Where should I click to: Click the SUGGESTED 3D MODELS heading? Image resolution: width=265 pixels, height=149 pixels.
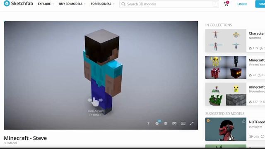(x=225, y=113)
